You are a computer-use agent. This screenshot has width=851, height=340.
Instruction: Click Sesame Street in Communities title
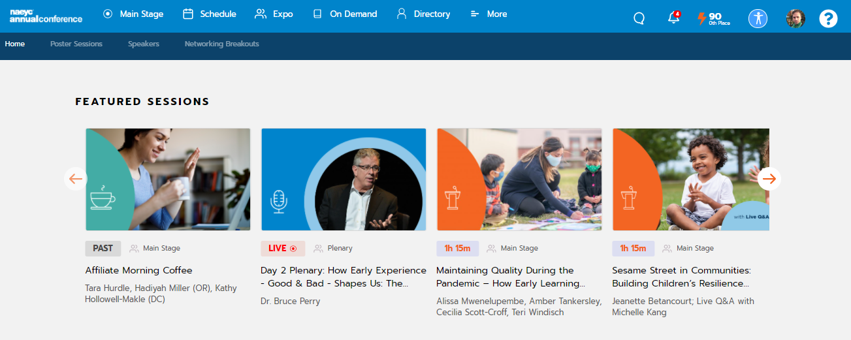(682, 277)
